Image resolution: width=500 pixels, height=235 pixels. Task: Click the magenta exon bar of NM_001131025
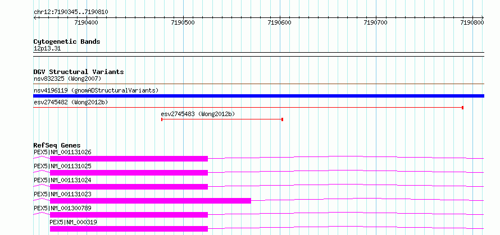click(129, 173)
